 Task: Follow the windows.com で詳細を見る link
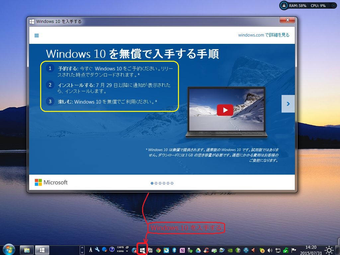pos(264,35)
